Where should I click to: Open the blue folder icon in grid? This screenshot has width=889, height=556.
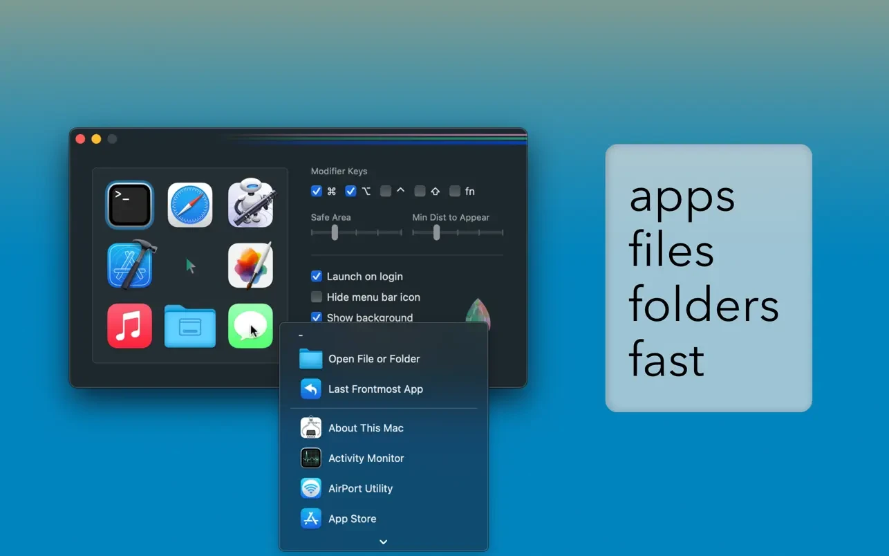pos(190,326)
